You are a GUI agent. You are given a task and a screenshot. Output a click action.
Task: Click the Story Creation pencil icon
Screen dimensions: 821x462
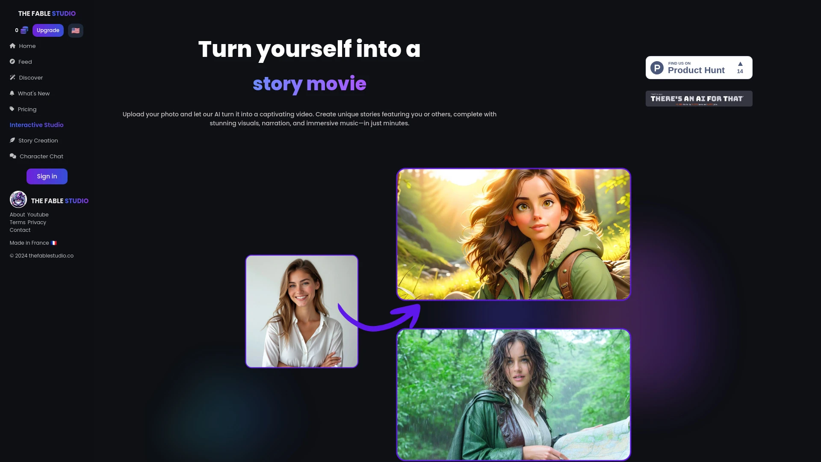pyautogui.click(x=12, y=140)
